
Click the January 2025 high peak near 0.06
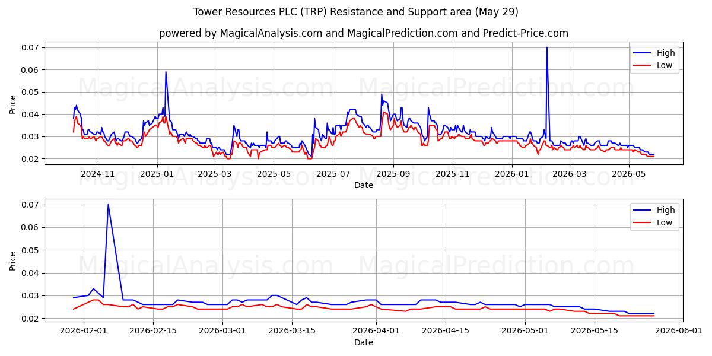[166, 72]
